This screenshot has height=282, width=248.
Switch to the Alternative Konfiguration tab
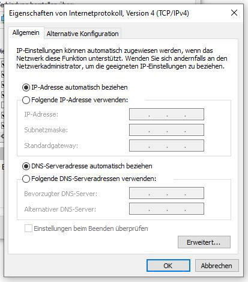(x=82, y=34)
